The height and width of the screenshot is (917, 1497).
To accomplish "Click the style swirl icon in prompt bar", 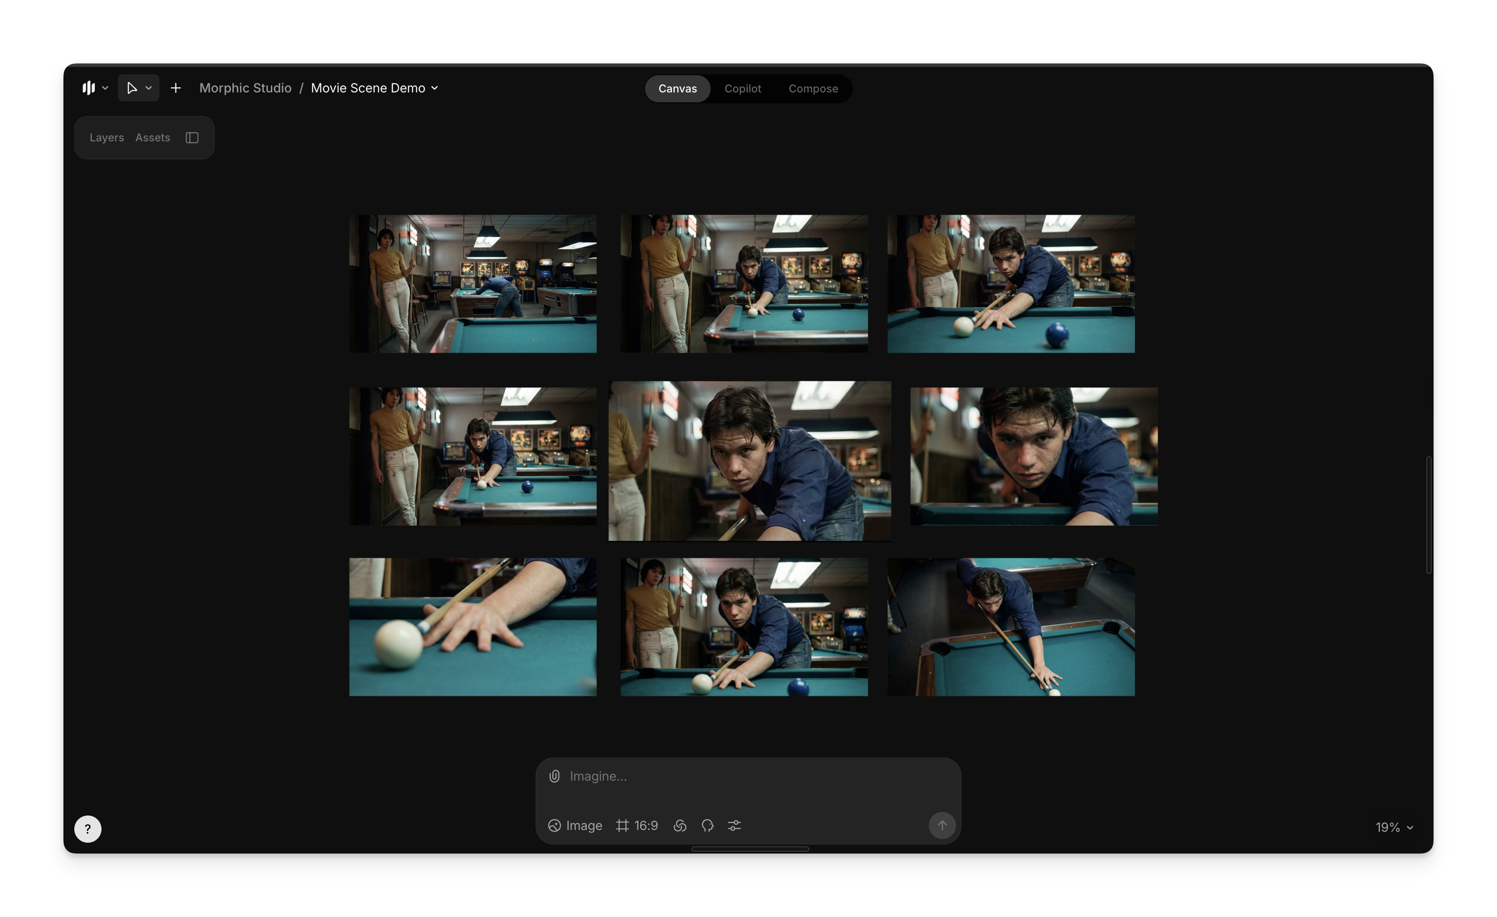I will coord(680,825).
